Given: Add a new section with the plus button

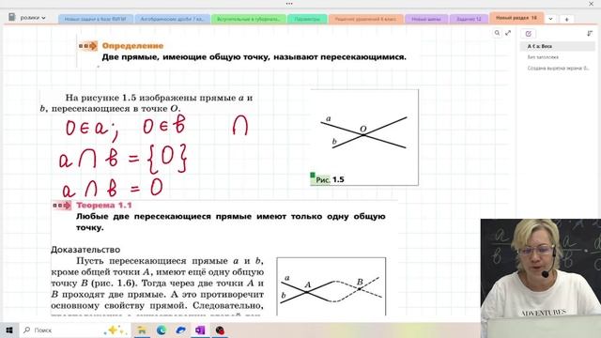Looking at the screenshot, I should coord(566,19).
